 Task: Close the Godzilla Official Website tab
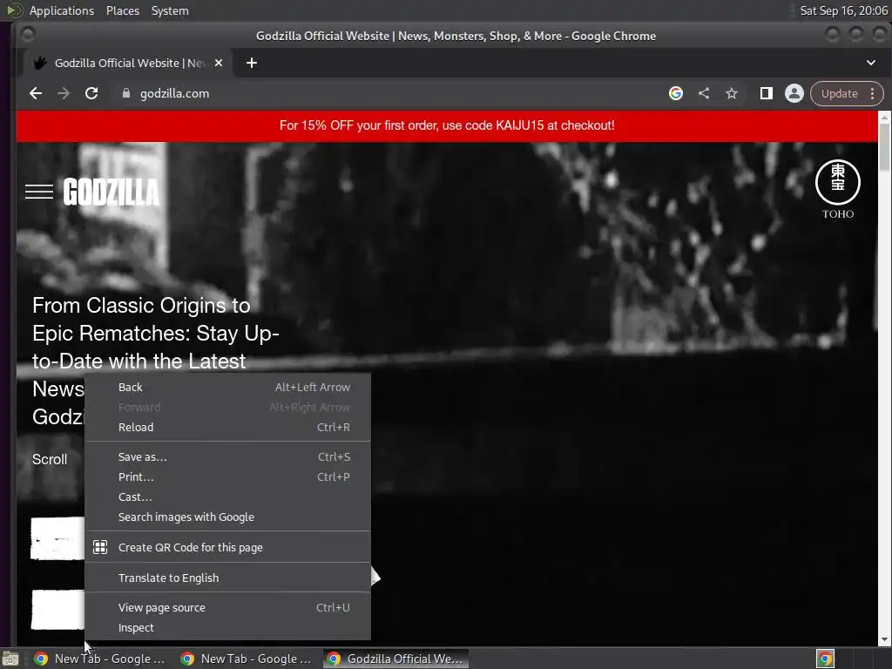[x=219, y=63]
